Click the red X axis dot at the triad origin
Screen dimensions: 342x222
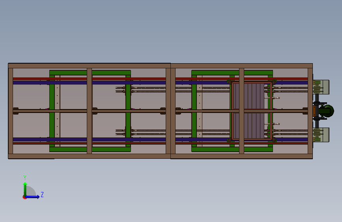(24, 197)
